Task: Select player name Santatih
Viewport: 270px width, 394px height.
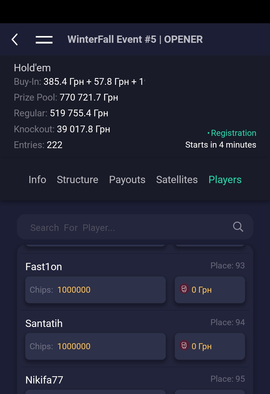Action: [x=44, y=323]
